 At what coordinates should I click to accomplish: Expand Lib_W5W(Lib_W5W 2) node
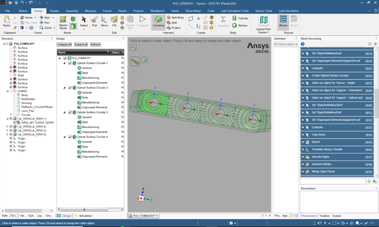pos(7,127)
